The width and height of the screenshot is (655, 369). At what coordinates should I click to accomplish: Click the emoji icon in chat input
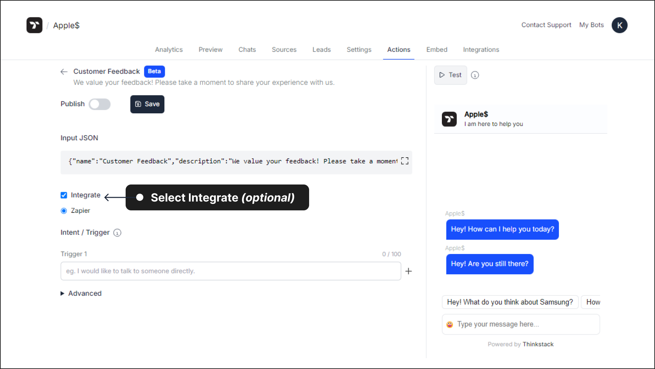[x=450, y=324]
